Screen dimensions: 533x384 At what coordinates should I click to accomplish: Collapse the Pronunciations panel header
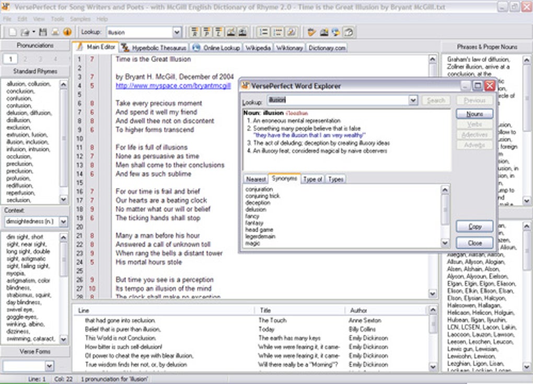35,45
